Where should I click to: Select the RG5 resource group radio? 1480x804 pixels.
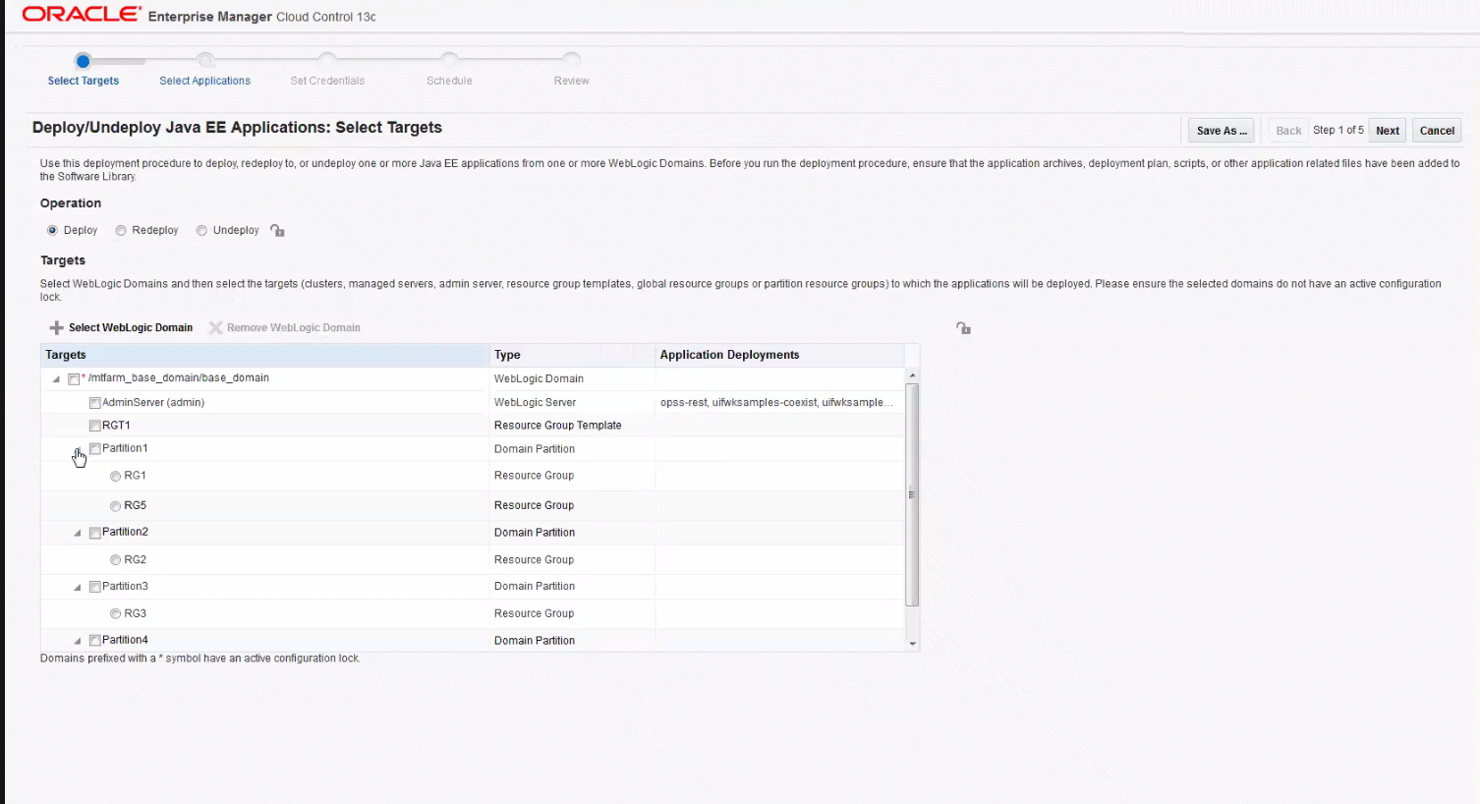pyautogui.click(x=116, y=506)
